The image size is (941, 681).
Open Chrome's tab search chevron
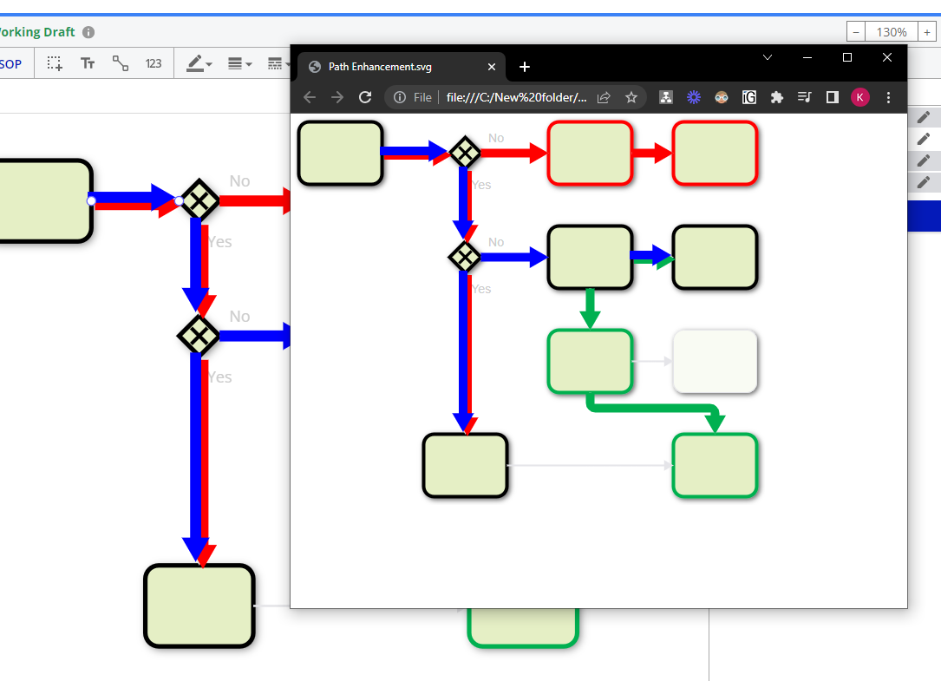click(768, 57)
